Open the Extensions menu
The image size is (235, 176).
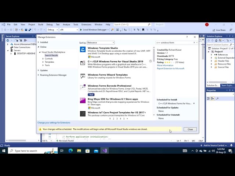point(86,25)
